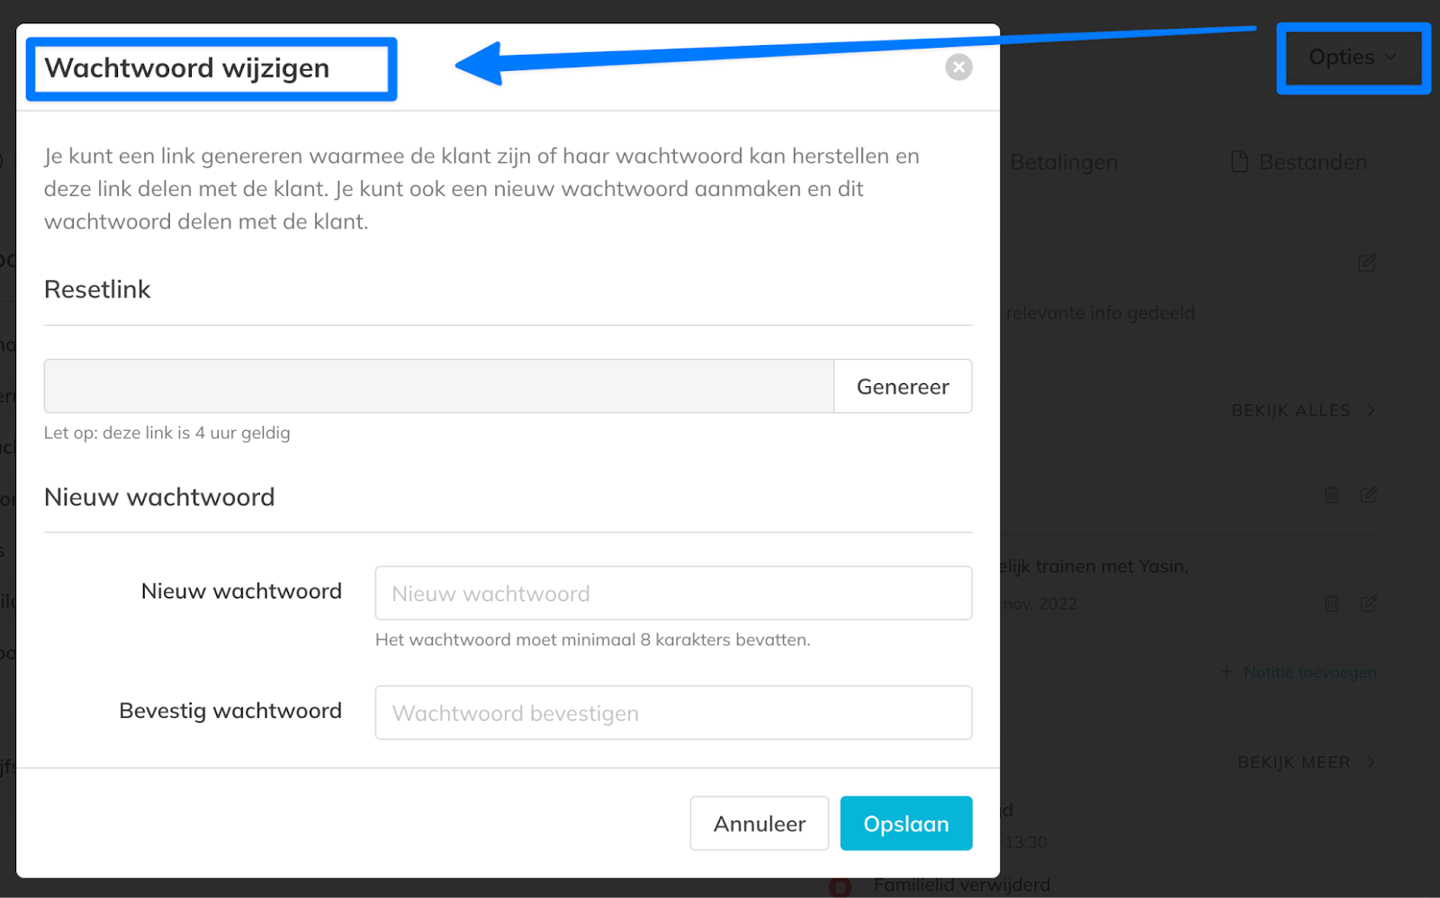Save with the Opslaan button
This screenshot has width=1440, height=898.
point(905,823)
